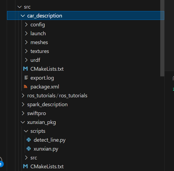Collapse the car_description folder chevron
Viewport: 174px width, 171px height.
tap(23, 16)
